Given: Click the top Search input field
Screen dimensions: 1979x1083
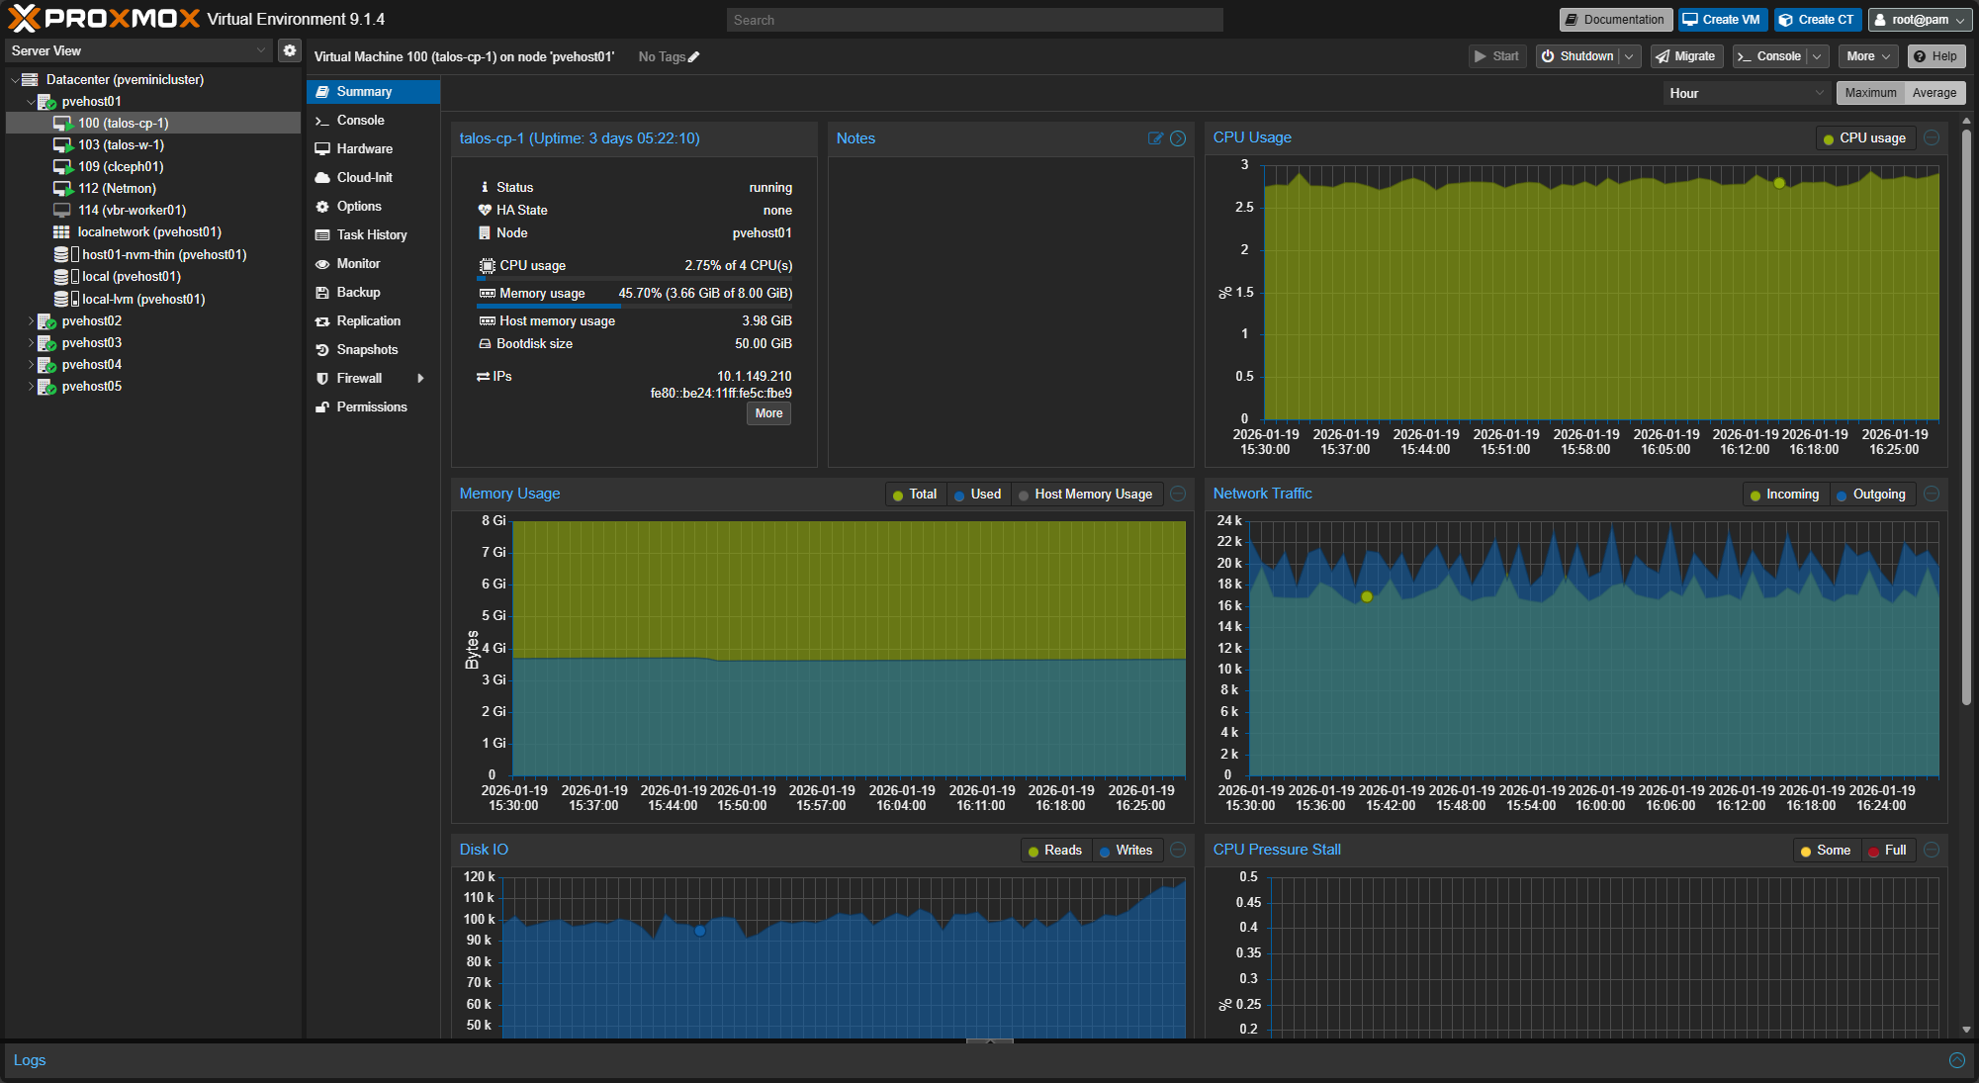Looking at the screenshot, I should tap(974, 20).
